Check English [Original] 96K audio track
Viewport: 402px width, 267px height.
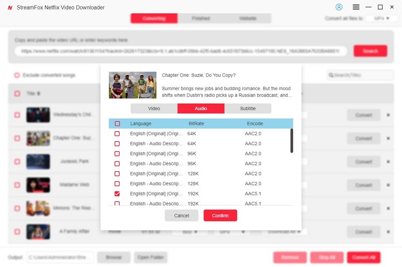point(117,154)
